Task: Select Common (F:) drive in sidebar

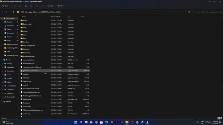Action: click(11, 97)
